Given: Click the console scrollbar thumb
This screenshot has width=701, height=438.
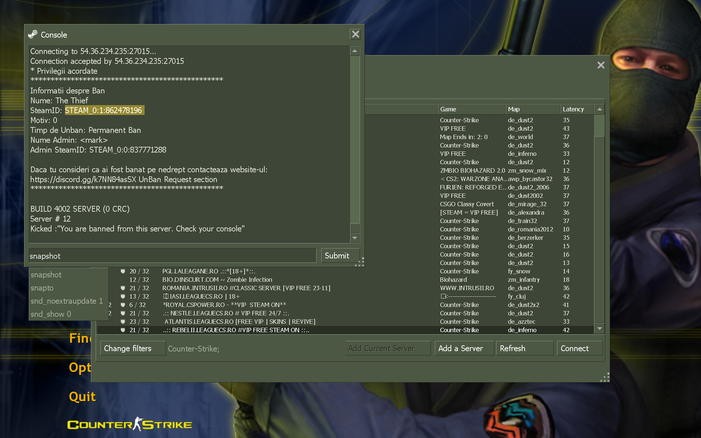Looking at the screenshot, I should pyautogui.click(x=355, y=228).
